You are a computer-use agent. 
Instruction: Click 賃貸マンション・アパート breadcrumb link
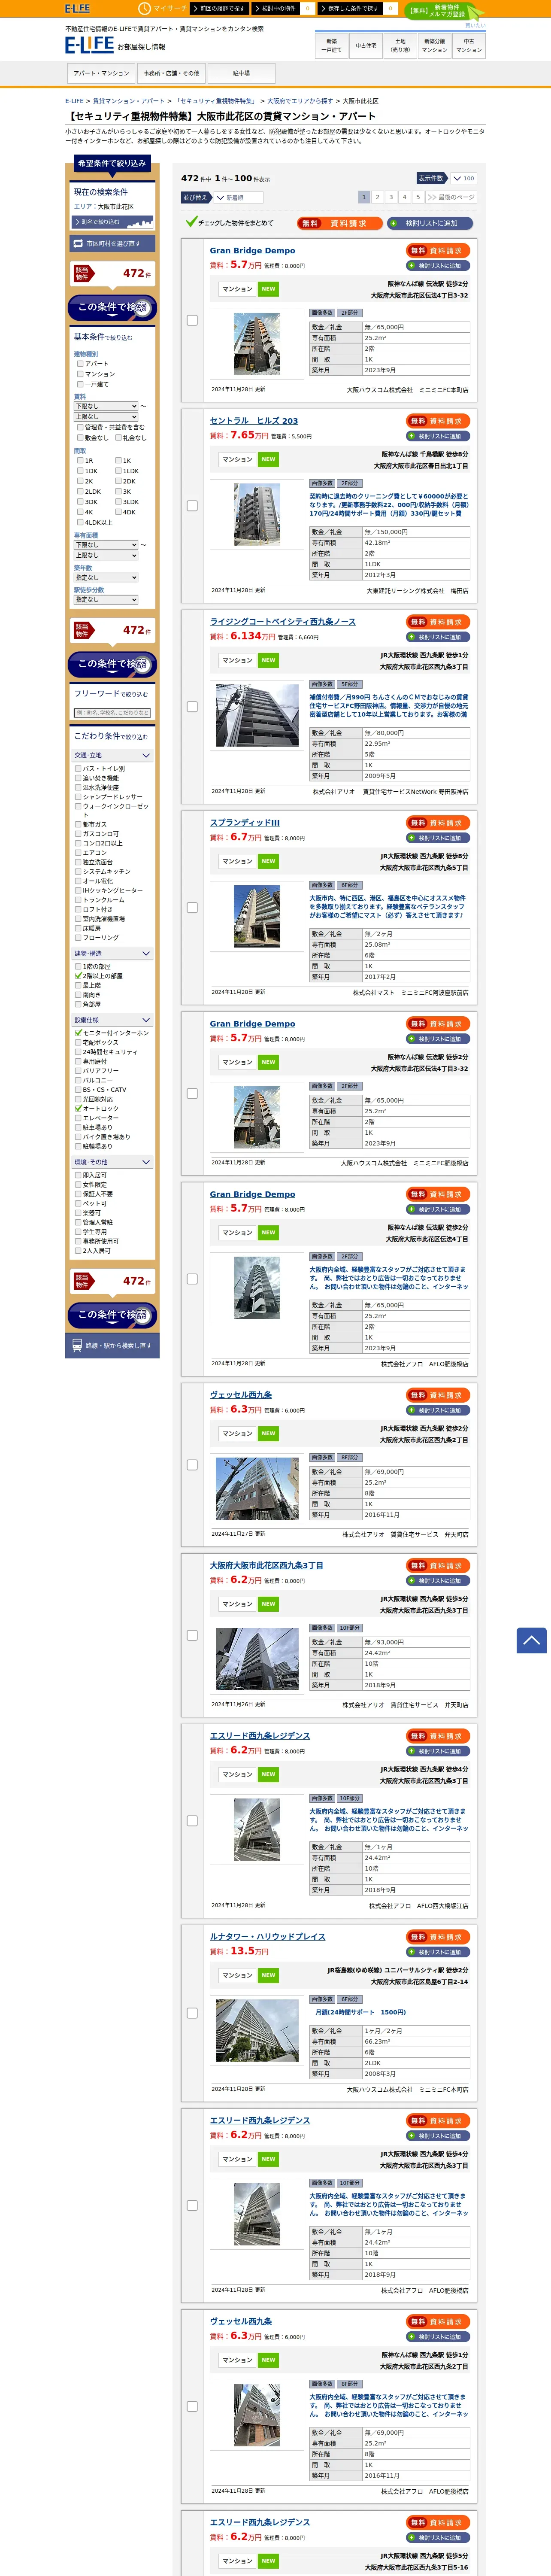[x=129, y=101]
